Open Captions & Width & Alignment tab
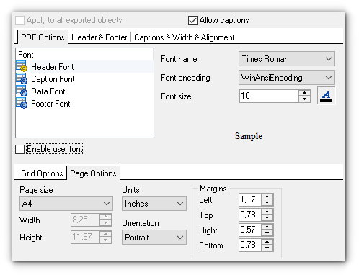359x275 pixels. pyautogui.click(x=184, y=37)
